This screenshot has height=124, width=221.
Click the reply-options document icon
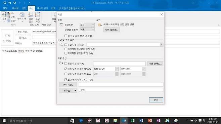pyautogui.click(x=61, y=45)
